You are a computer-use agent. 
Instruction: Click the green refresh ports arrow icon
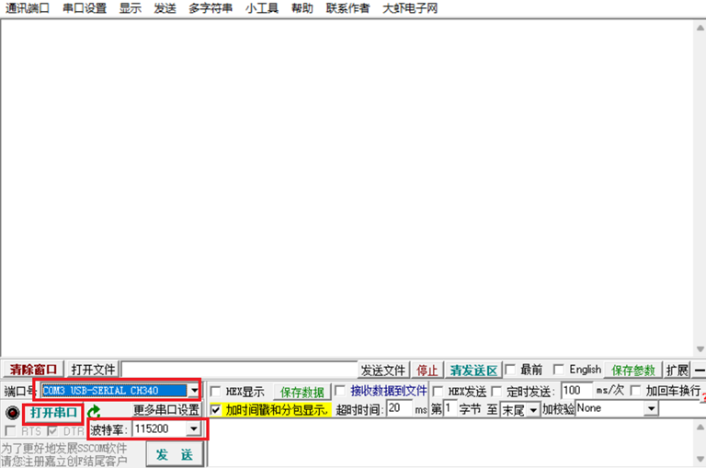[x=94, y=411]
